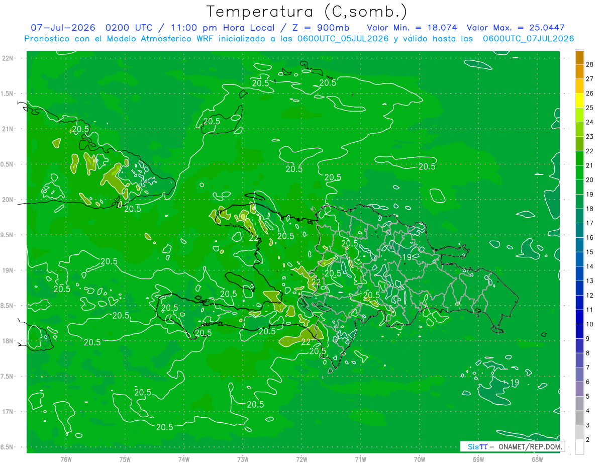This screenshot has width=603, height=466.
Task: Click the orange swatch between 27 and 28
Action: click(x=579, y=71)
